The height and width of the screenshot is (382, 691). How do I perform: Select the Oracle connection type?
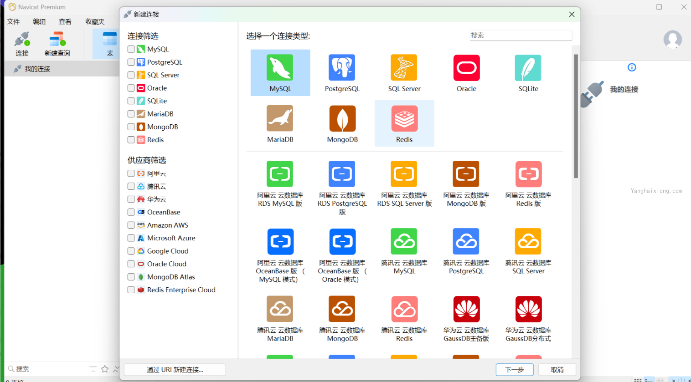(x=466, y=68)
